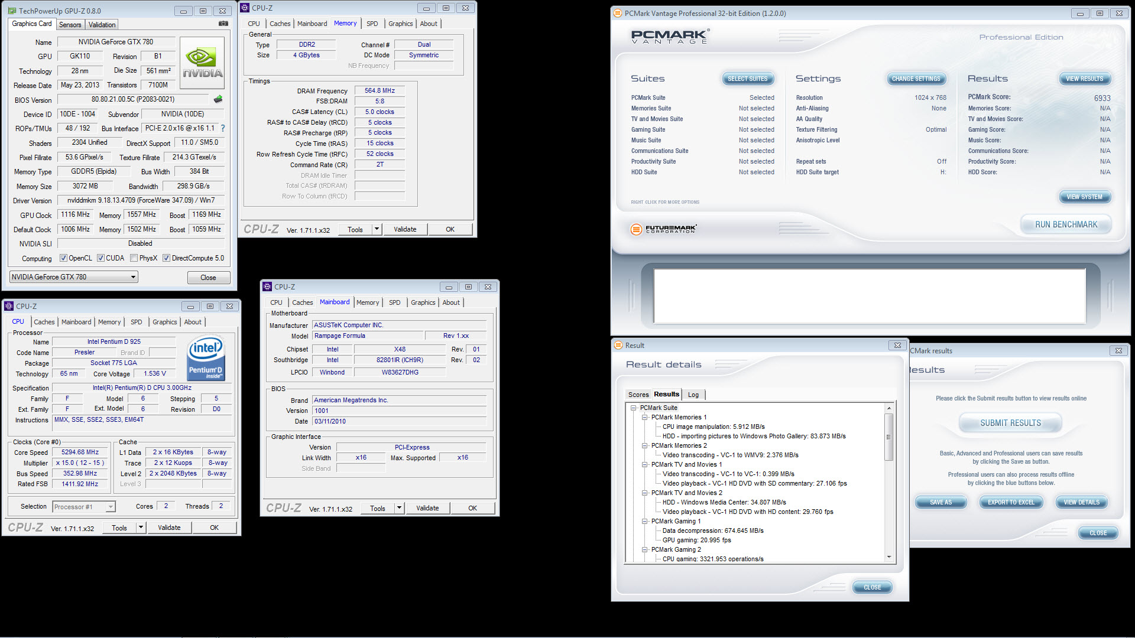Collapse the PCMark Suite tree node
The image size is (1135, 638).
(634, 408)
